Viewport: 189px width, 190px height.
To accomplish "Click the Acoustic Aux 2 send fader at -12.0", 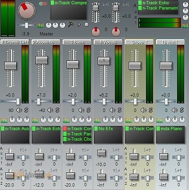I will [39, 174].
